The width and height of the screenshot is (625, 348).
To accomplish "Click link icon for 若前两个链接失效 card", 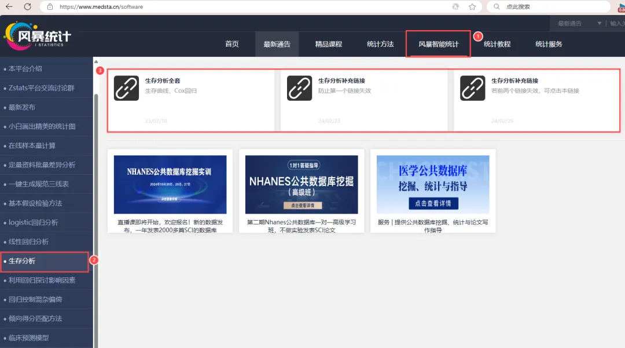I will [472, 88].
